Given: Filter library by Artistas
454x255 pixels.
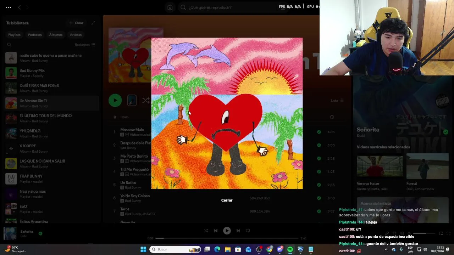Looking at the screenshot, I should coord(76,35).
